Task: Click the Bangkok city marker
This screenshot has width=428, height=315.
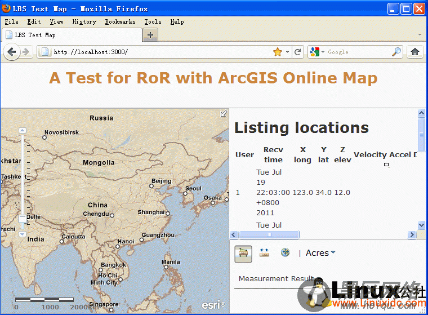Action: (x=100, y=270)
